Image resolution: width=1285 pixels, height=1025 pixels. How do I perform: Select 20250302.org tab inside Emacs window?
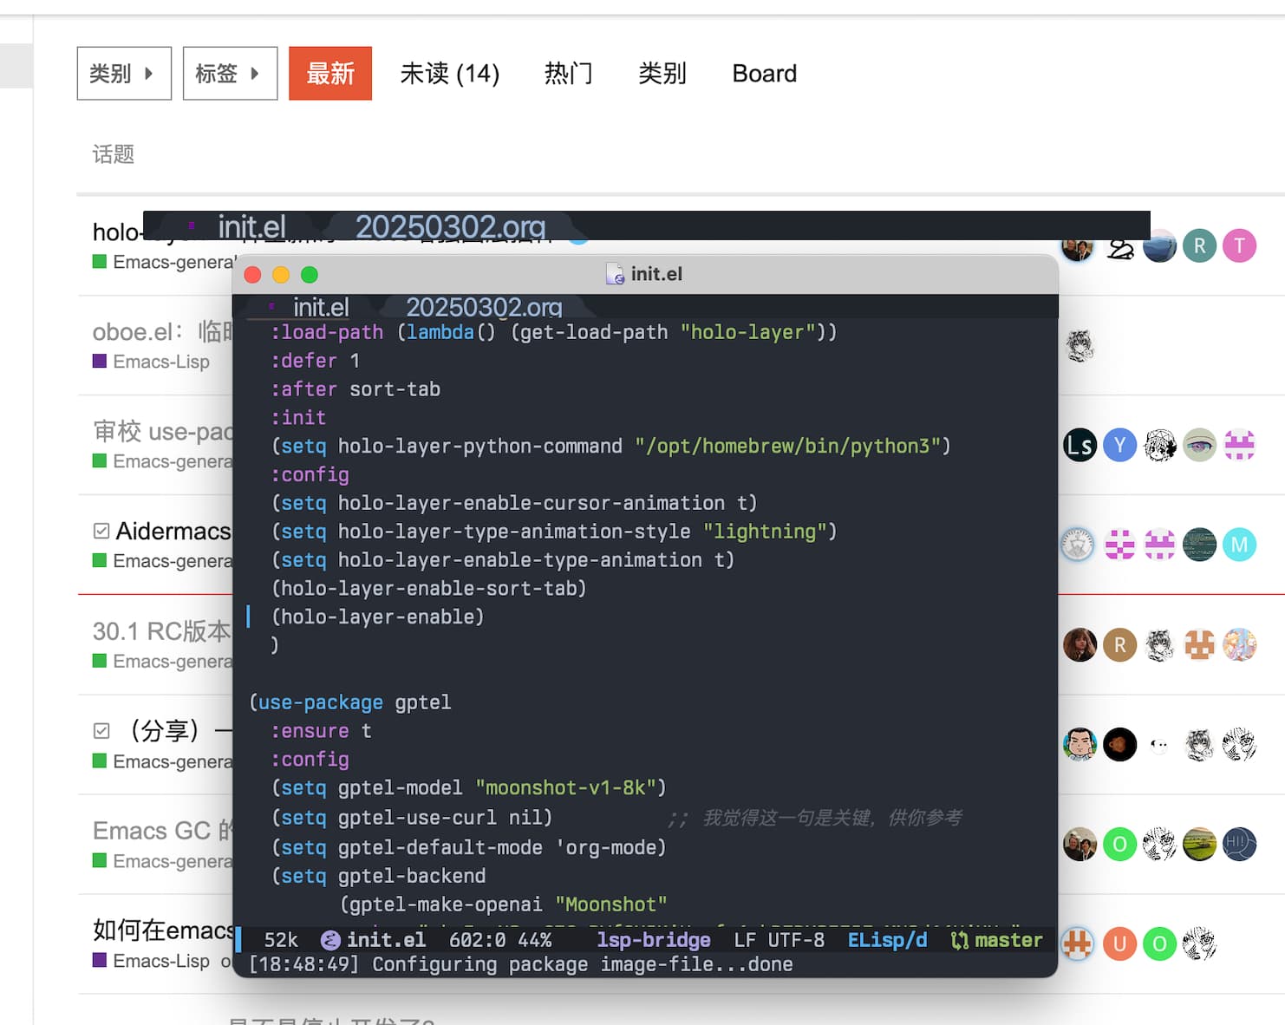(x=484, y=307)
